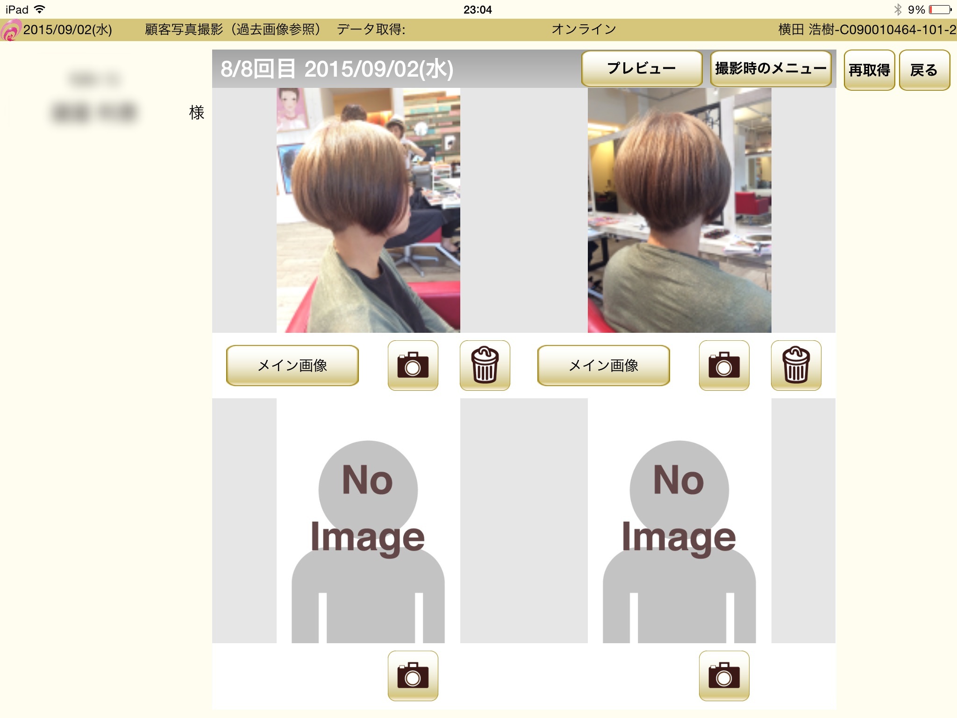Tap the 様 honorific label
Viewport: 957px width, 718px height.
[x=197, y=113]
